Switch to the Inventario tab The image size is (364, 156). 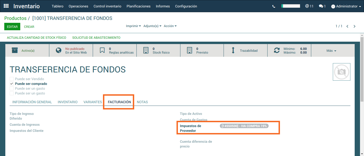click(x=67, y=102)
